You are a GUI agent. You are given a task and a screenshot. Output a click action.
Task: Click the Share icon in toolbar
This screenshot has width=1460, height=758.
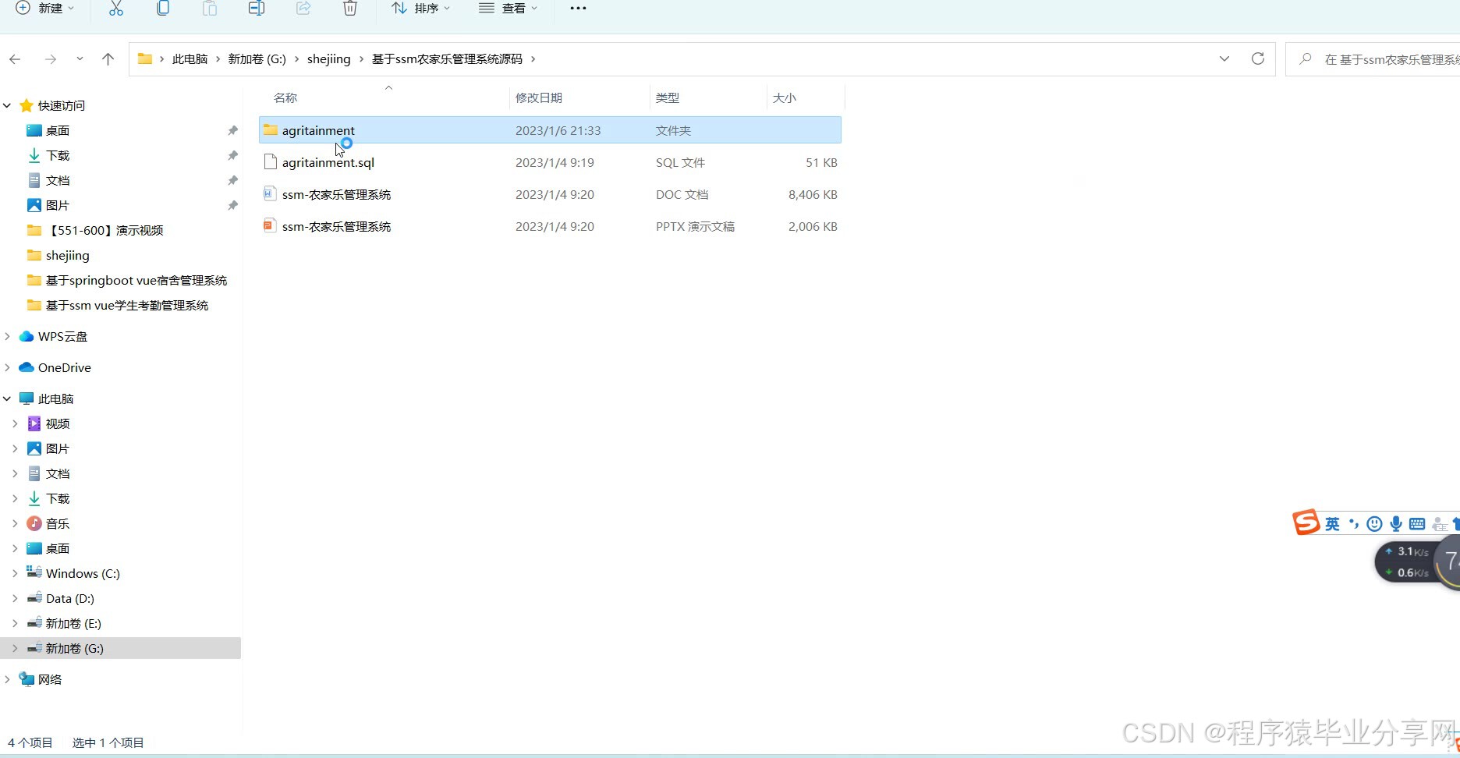coord(303,8)
